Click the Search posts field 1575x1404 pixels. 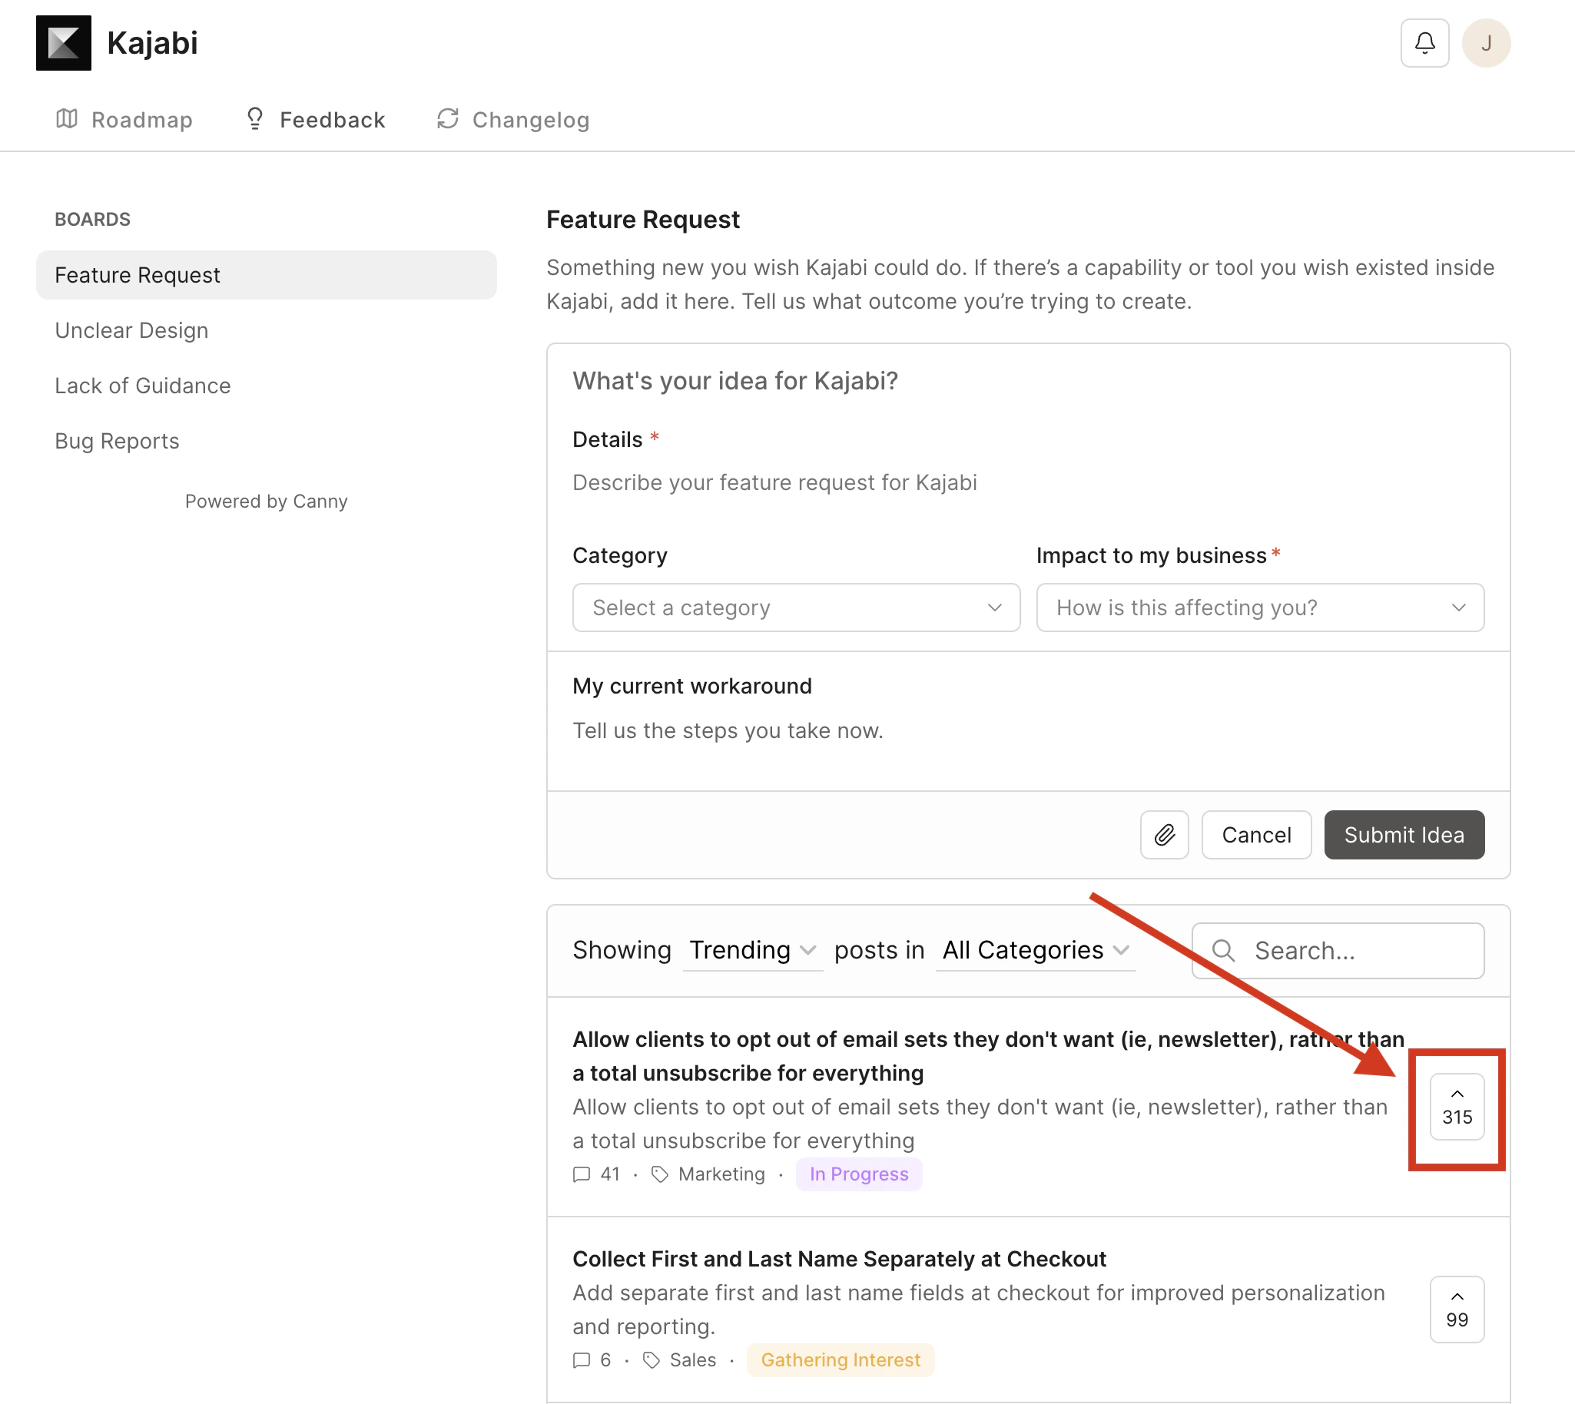tap(1338, 950)
